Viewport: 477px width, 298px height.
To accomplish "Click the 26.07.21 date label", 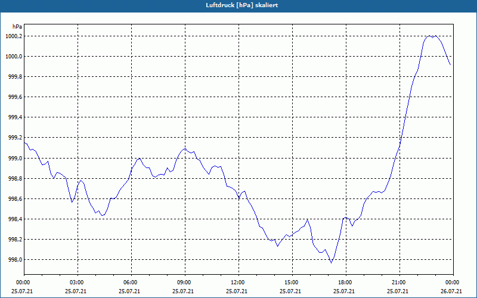I will [x=451, y=291].
